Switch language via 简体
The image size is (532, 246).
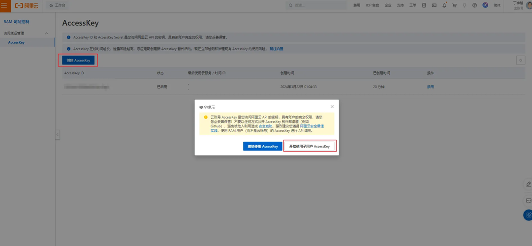[497, 5]
